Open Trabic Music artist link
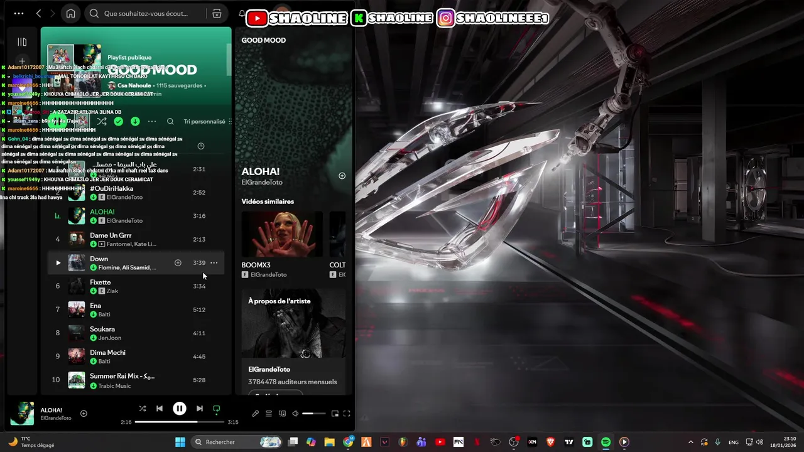 pos(114,385)
